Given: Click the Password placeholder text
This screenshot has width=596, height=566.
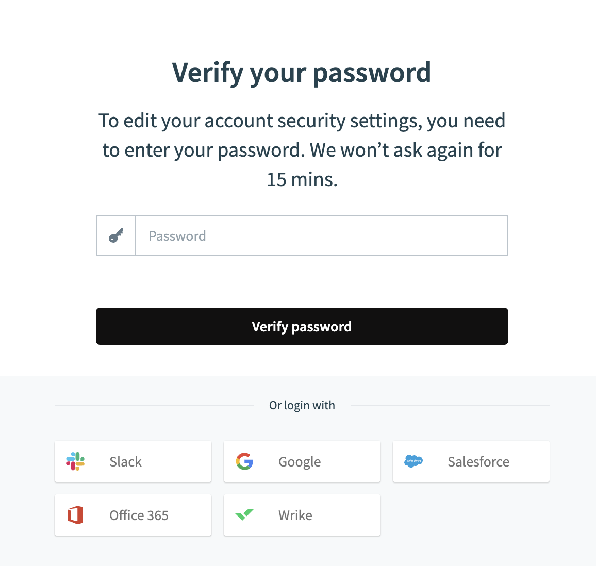Looking at the screenshot, I should (177, 236).
